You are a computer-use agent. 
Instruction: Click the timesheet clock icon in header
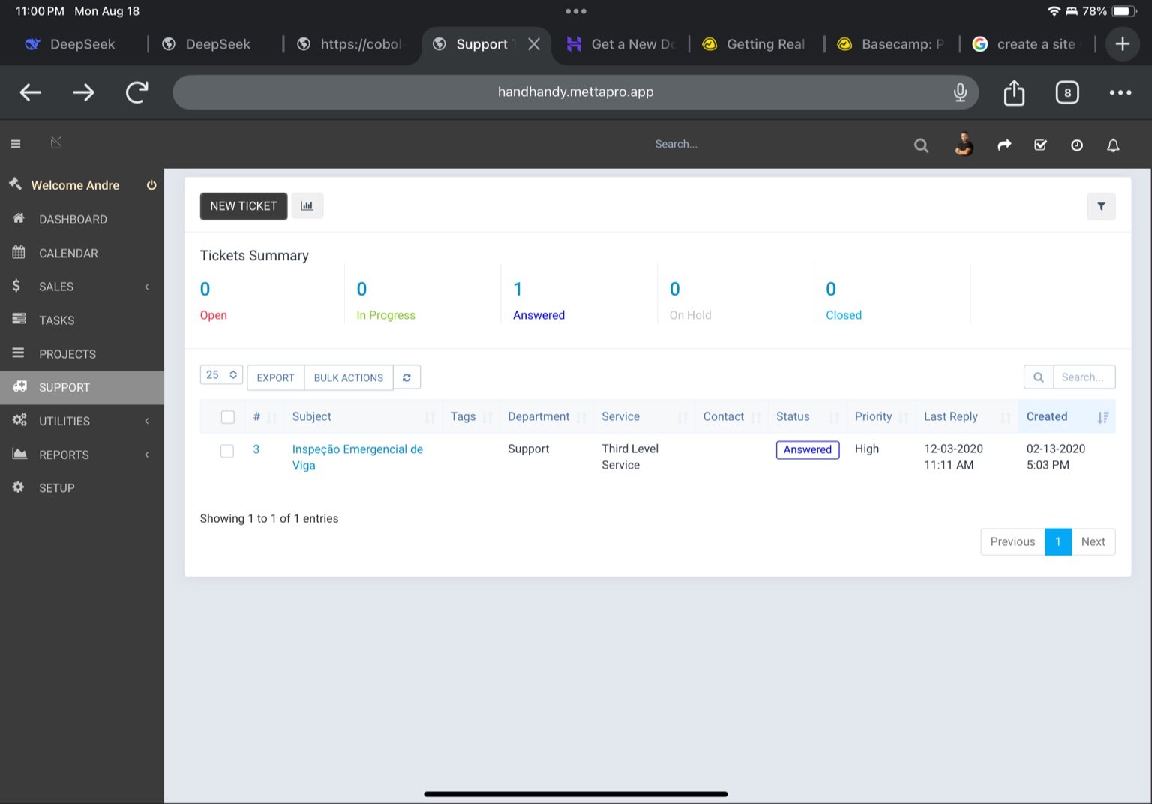[1076, 145]
